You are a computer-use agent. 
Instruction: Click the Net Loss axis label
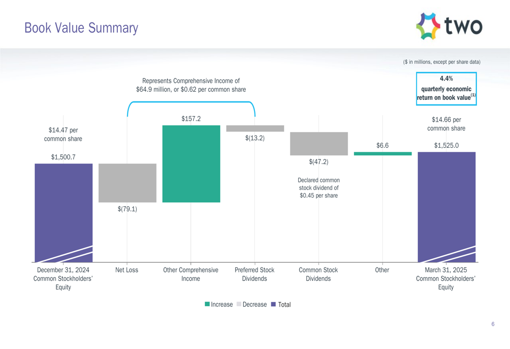pos(127,270)
